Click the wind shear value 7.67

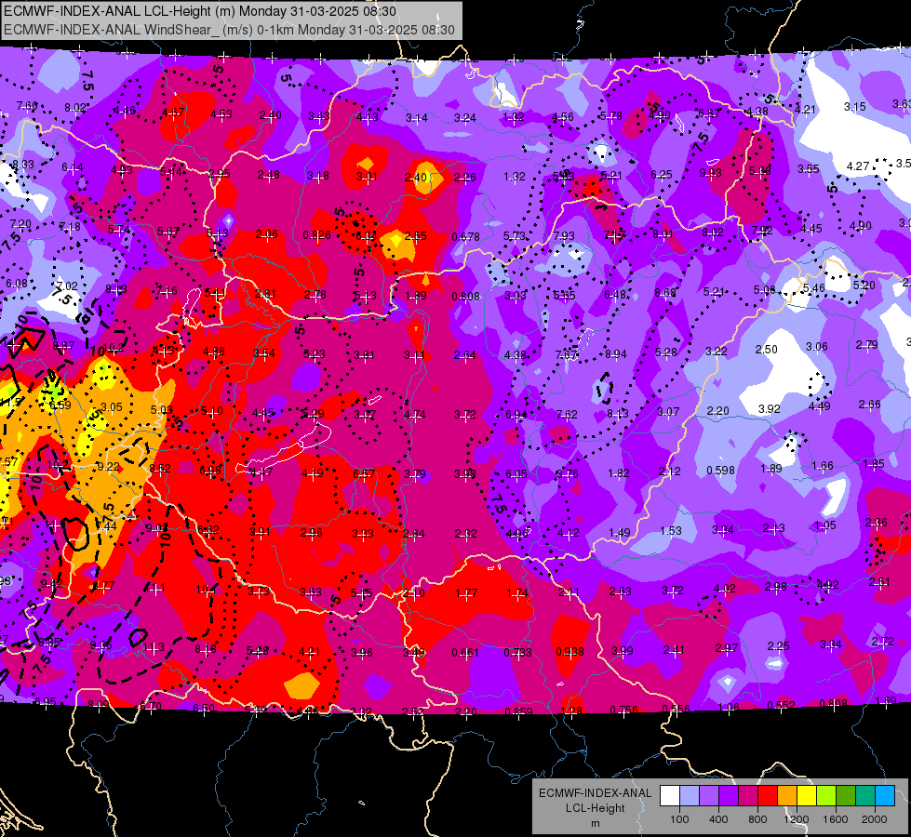coord(566,354)
